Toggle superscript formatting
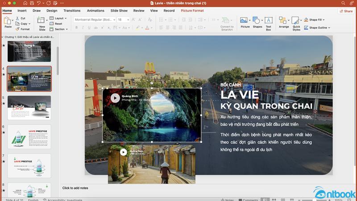Screen dimensions: 357x201 [x=103, y=28]
